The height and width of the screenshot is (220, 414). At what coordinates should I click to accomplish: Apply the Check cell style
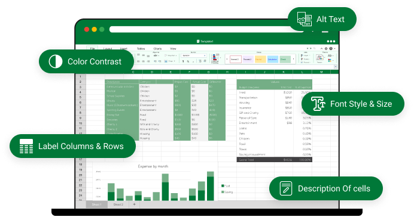285,59
